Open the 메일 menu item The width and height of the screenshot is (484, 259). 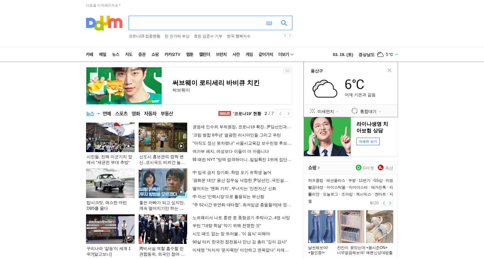(103, 54)
